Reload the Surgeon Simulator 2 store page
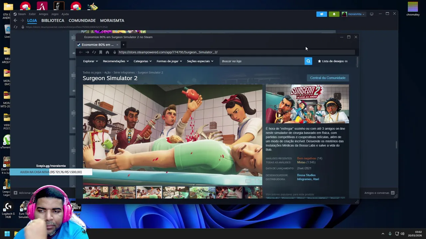The height and width of the screenshot is (239, 426). click(x=94, y=52)
